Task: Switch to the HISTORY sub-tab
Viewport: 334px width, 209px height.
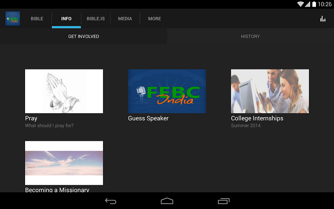Action: point(250,36)
